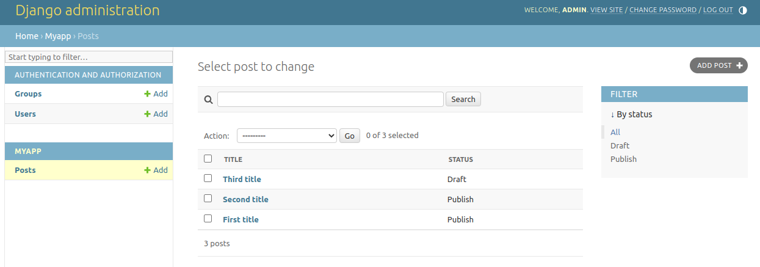Open Posts in the sidebar

coord(25,170)
